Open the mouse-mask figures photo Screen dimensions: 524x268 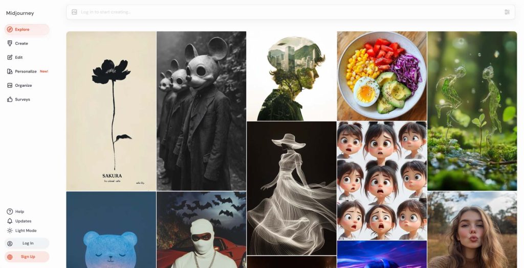202,111
